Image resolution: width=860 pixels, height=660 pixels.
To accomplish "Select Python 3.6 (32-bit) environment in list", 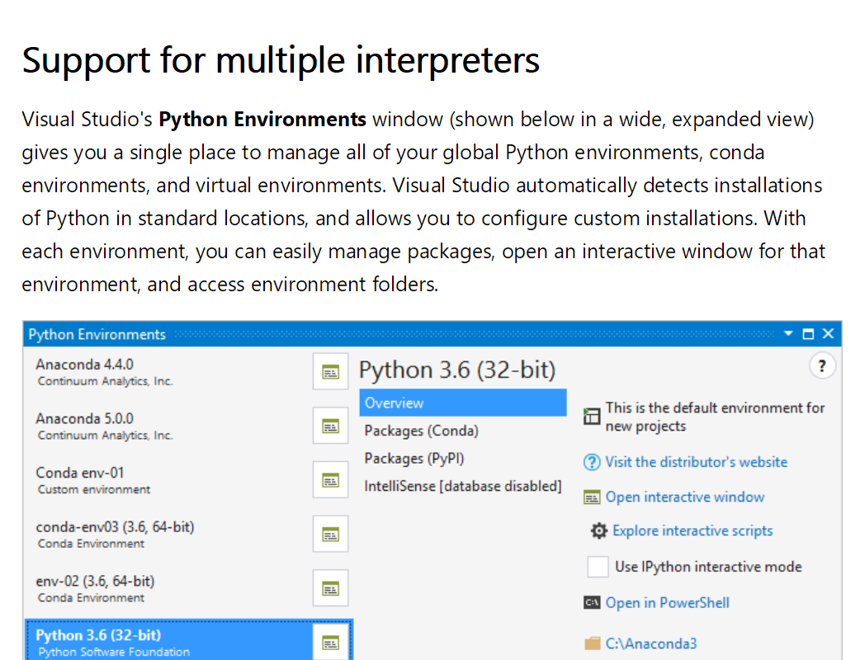I will [165, 642].
